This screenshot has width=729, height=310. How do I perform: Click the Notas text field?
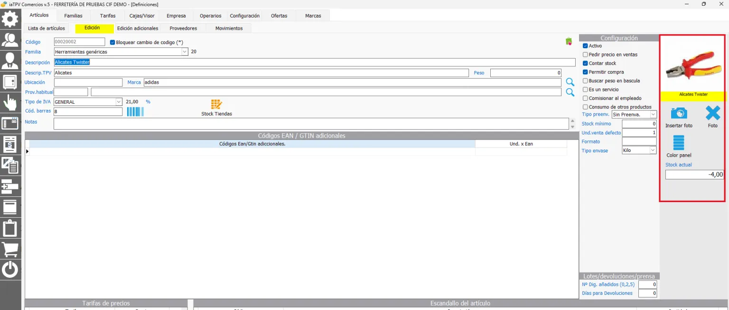click(311, 124)
